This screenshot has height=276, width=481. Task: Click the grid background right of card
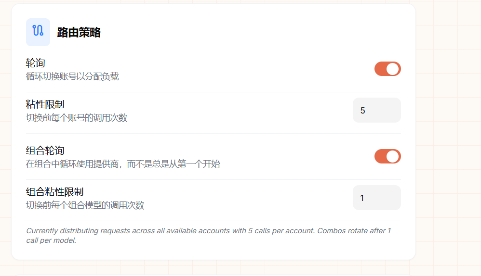click(x=448, y=138)
